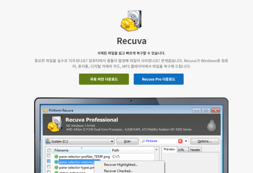Switch to the Header tab

point(195,150)
